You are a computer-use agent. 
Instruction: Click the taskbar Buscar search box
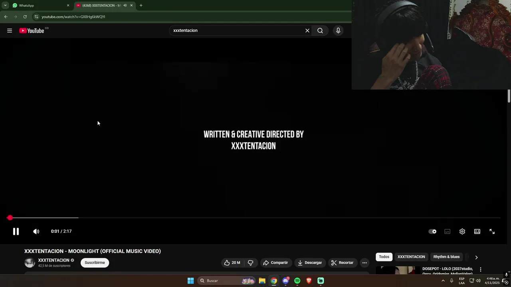(227, 281)
